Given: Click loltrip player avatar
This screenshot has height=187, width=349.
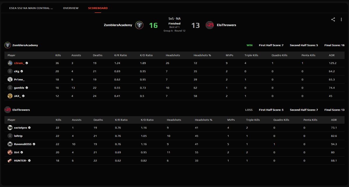Looking at the screenshot, I should point(10,136).
